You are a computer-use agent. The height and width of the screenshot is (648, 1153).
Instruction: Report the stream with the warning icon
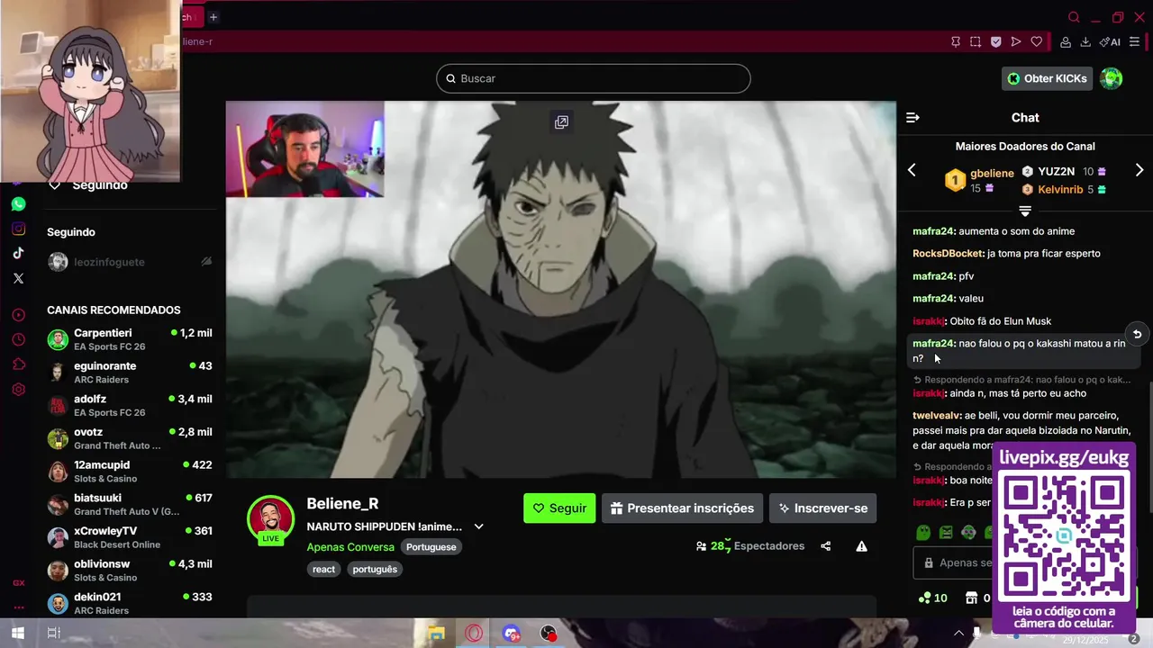tap(862, 546)
